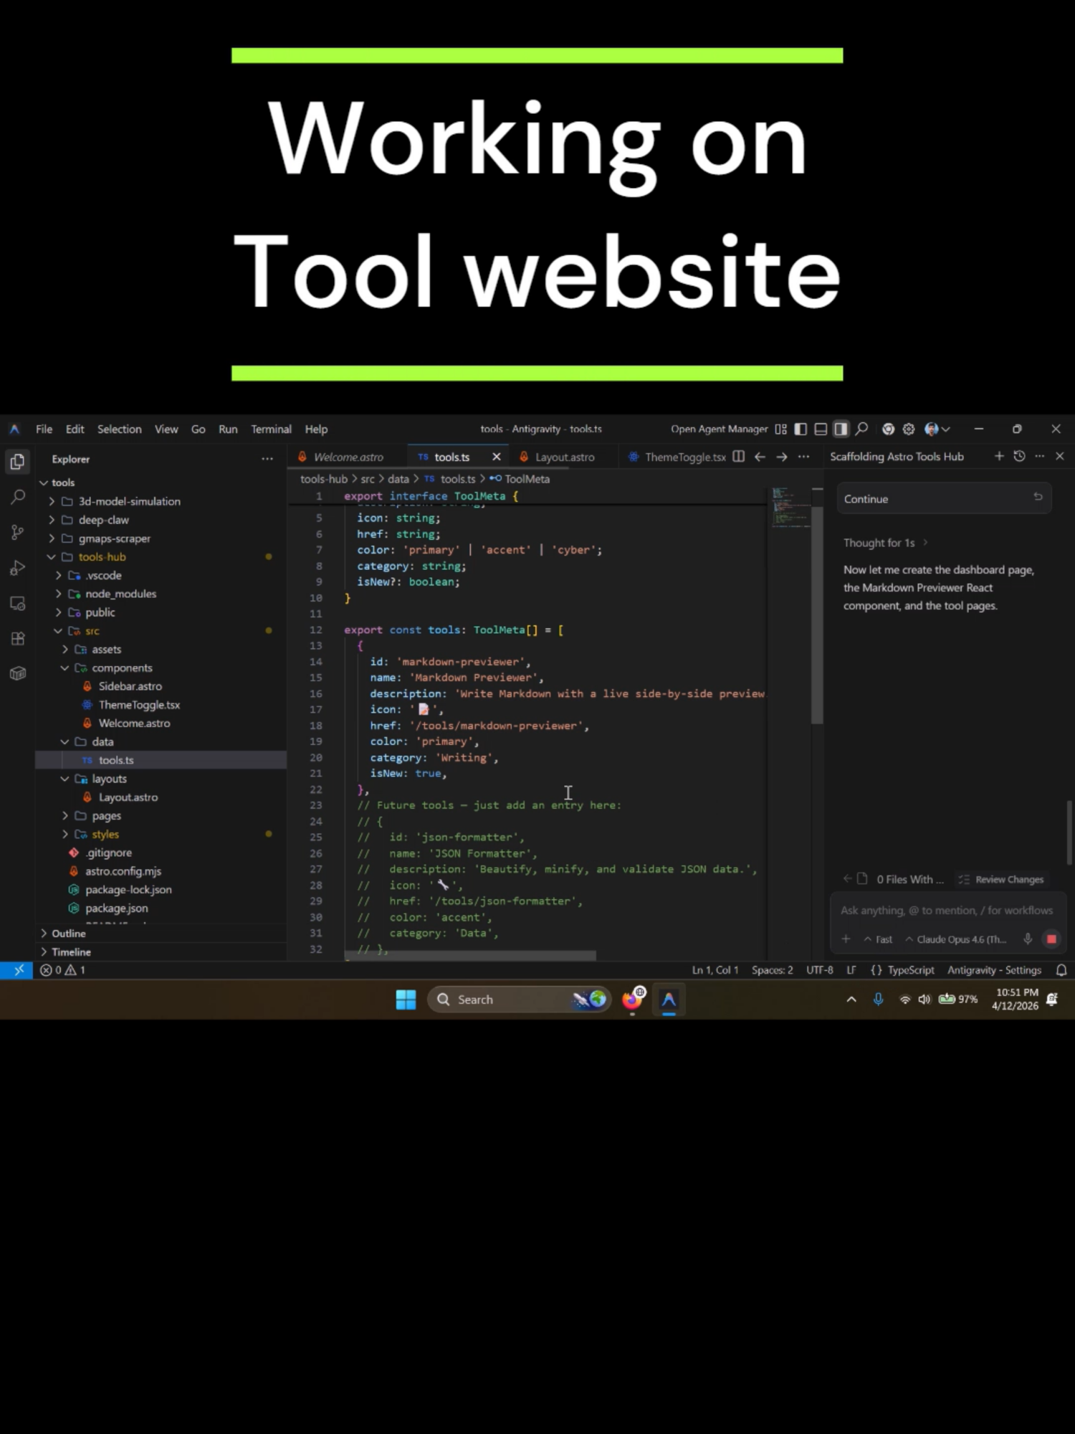Open the Search view in activity bar
This screenshot has width=1075, height=1434.
click(18, 497)
